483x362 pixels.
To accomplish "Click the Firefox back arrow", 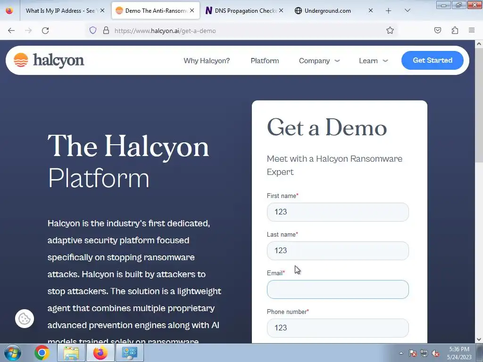I will 11,31.
